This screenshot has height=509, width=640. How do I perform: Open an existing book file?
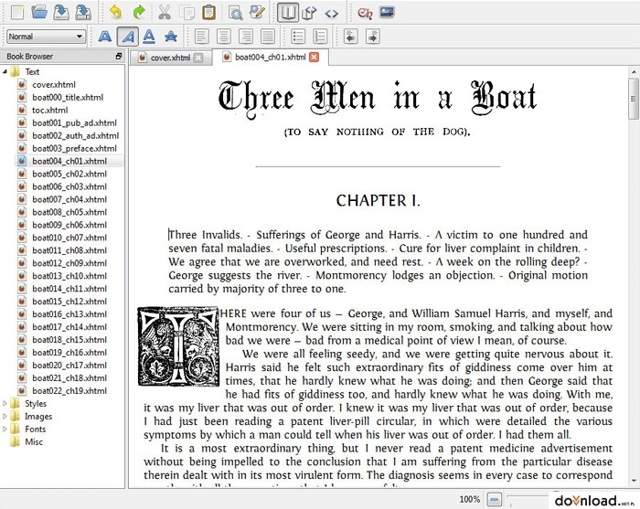[x=39, y=12]
